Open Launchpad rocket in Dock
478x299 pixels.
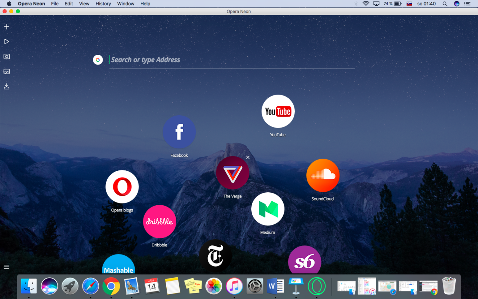pos(70,286)
